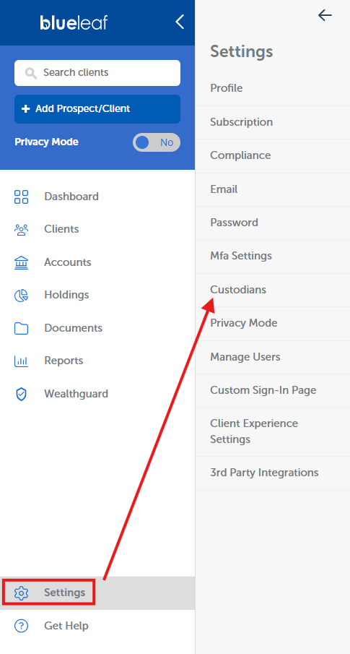The width and height of the screenshot is (350, 654).
Task: Click the Accounts bank building icon
Action: [21, 262]
